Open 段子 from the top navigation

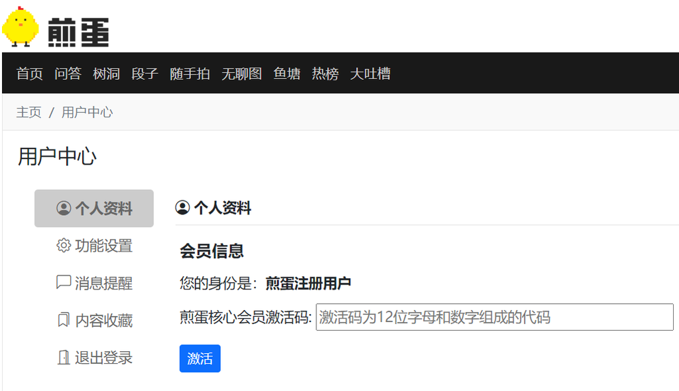(x=145, y=74)
